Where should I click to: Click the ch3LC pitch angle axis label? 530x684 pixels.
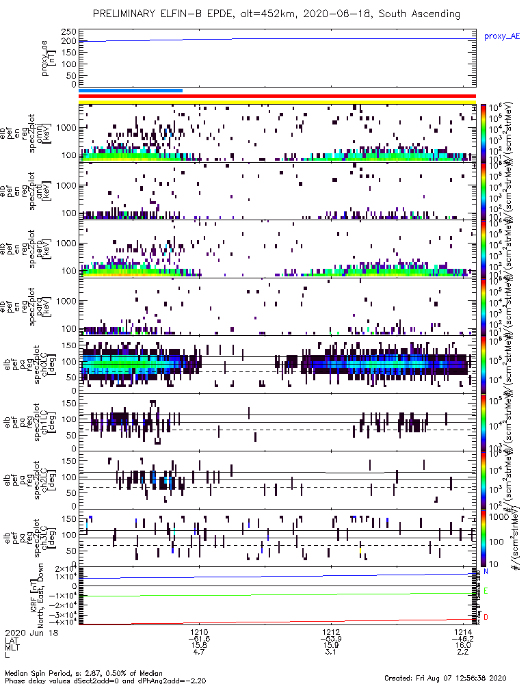(31, 538)
